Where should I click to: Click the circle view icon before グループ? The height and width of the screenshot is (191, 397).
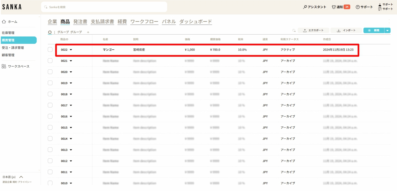click(50, 32)
